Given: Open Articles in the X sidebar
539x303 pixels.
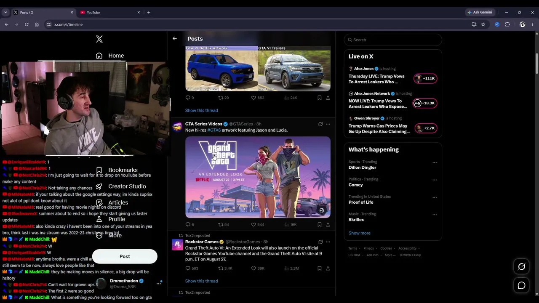Looking at the screenshot, I should pyautogui.click(x=112, y=203).
